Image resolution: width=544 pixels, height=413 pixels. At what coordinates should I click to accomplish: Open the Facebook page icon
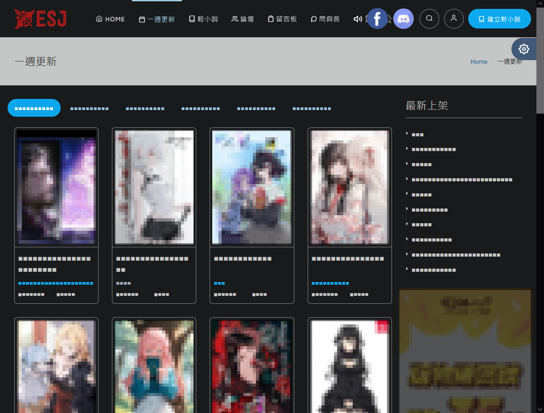click(377, 19)
